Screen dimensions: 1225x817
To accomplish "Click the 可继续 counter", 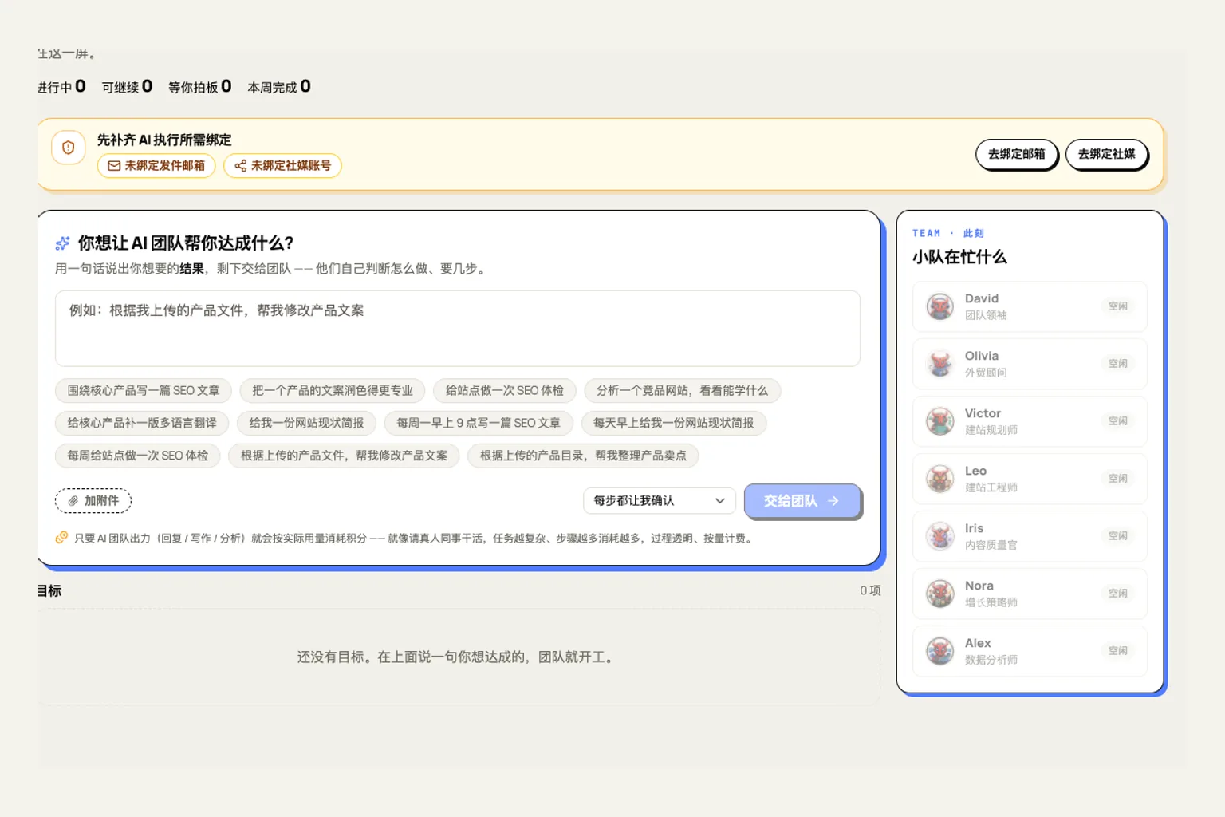I will (127, 87).
